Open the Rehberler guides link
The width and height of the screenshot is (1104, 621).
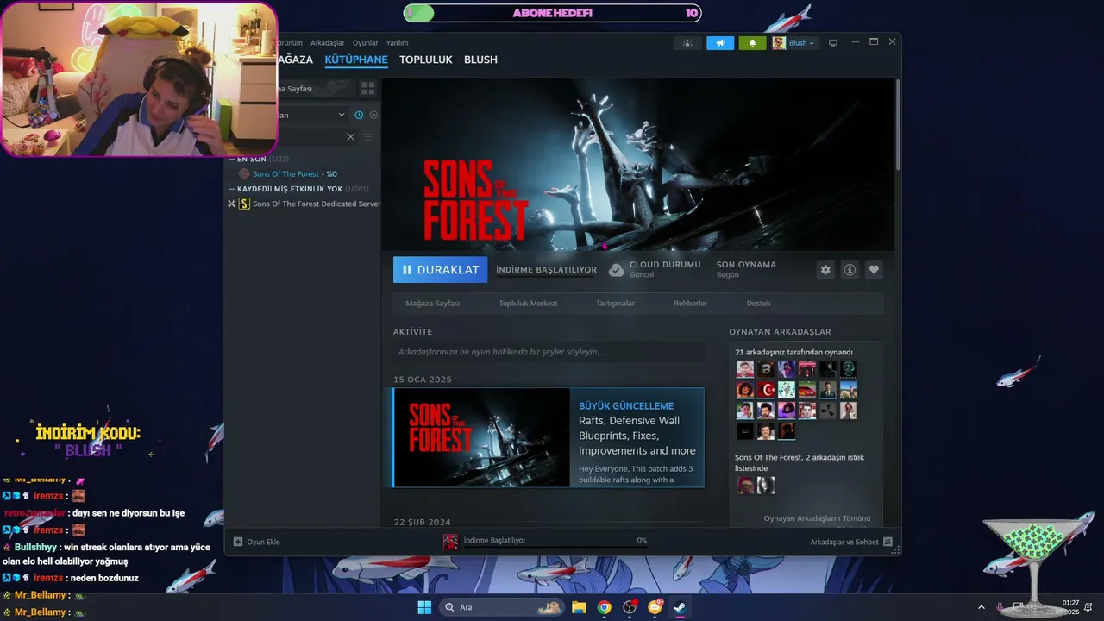point(691,304)
